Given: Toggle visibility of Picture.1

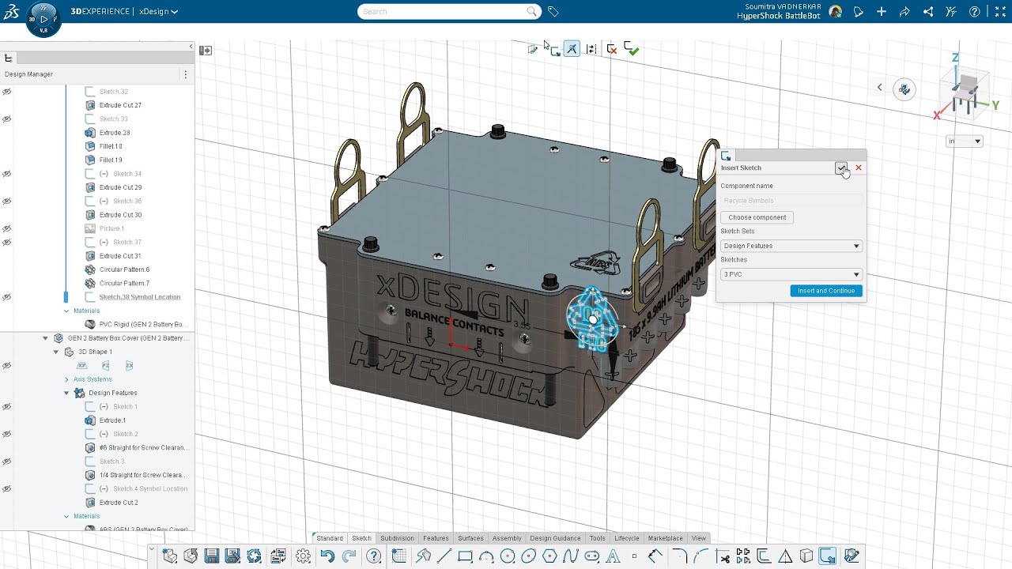Looking at the screenshot, I should 7,228.
